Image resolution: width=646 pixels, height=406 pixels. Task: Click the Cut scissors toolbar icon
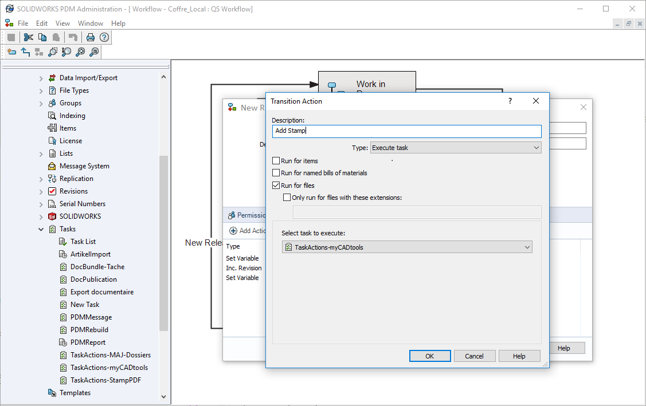click(x=28, y=37)
